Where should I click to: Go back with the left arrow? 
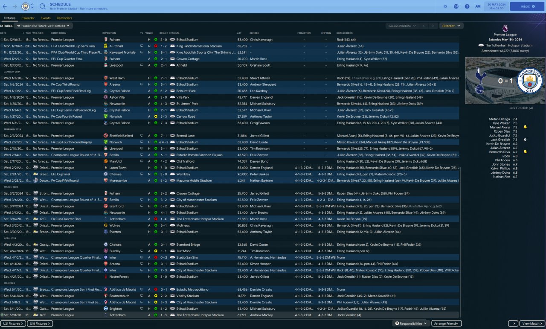tap(5, 7)
